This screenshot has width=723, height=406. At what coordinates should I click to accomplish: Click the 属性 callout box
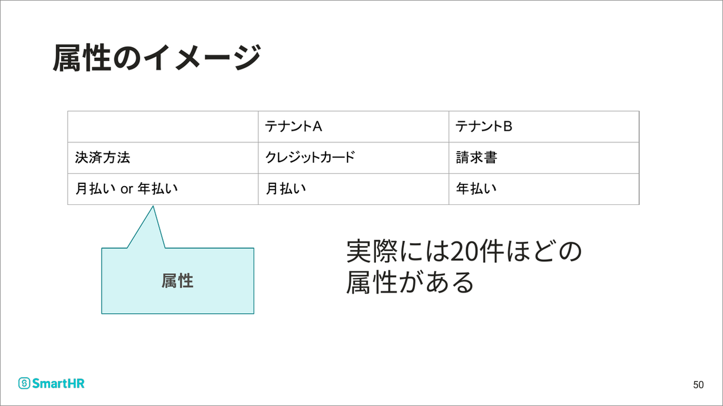pyautogui.click(x=177, y=280)
